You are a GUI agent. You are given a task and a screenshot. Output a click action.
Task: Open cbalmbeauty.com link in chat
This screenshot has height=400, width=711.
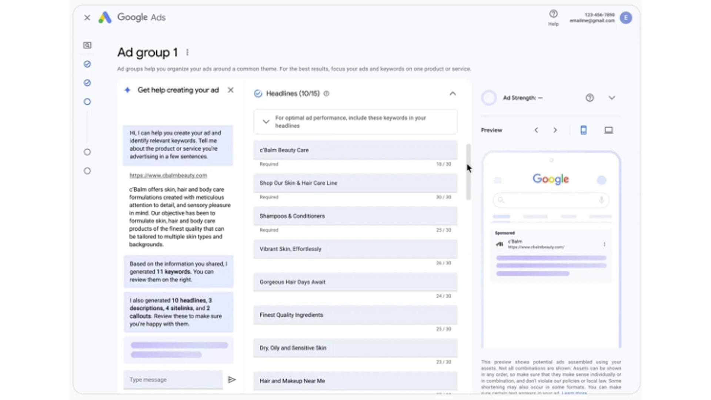168,176
